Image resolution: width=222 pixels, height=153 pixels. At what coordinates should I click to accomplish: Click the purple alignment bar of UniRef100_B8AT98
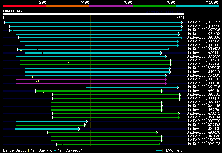91,84
